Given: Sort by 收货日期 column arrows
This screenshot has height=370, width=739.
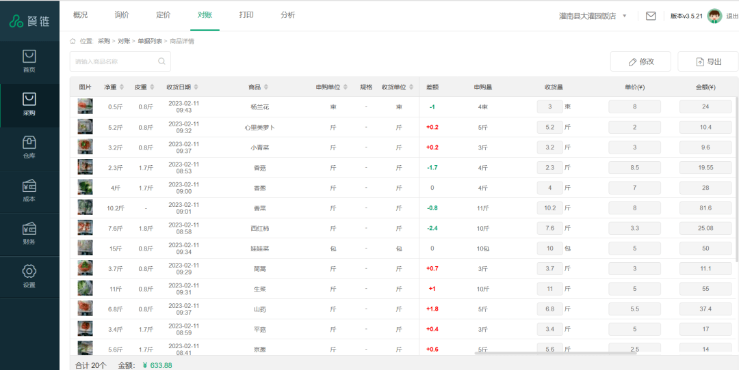Looking at the screenshot, I should tap(196, 87).
